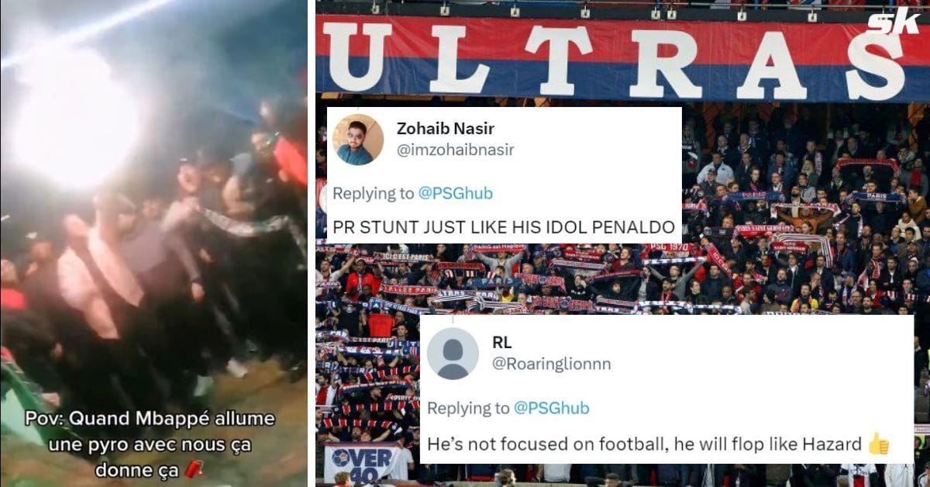Click RL's default grey avatar
The image size is (930, 487).
(x=453, y=353)
